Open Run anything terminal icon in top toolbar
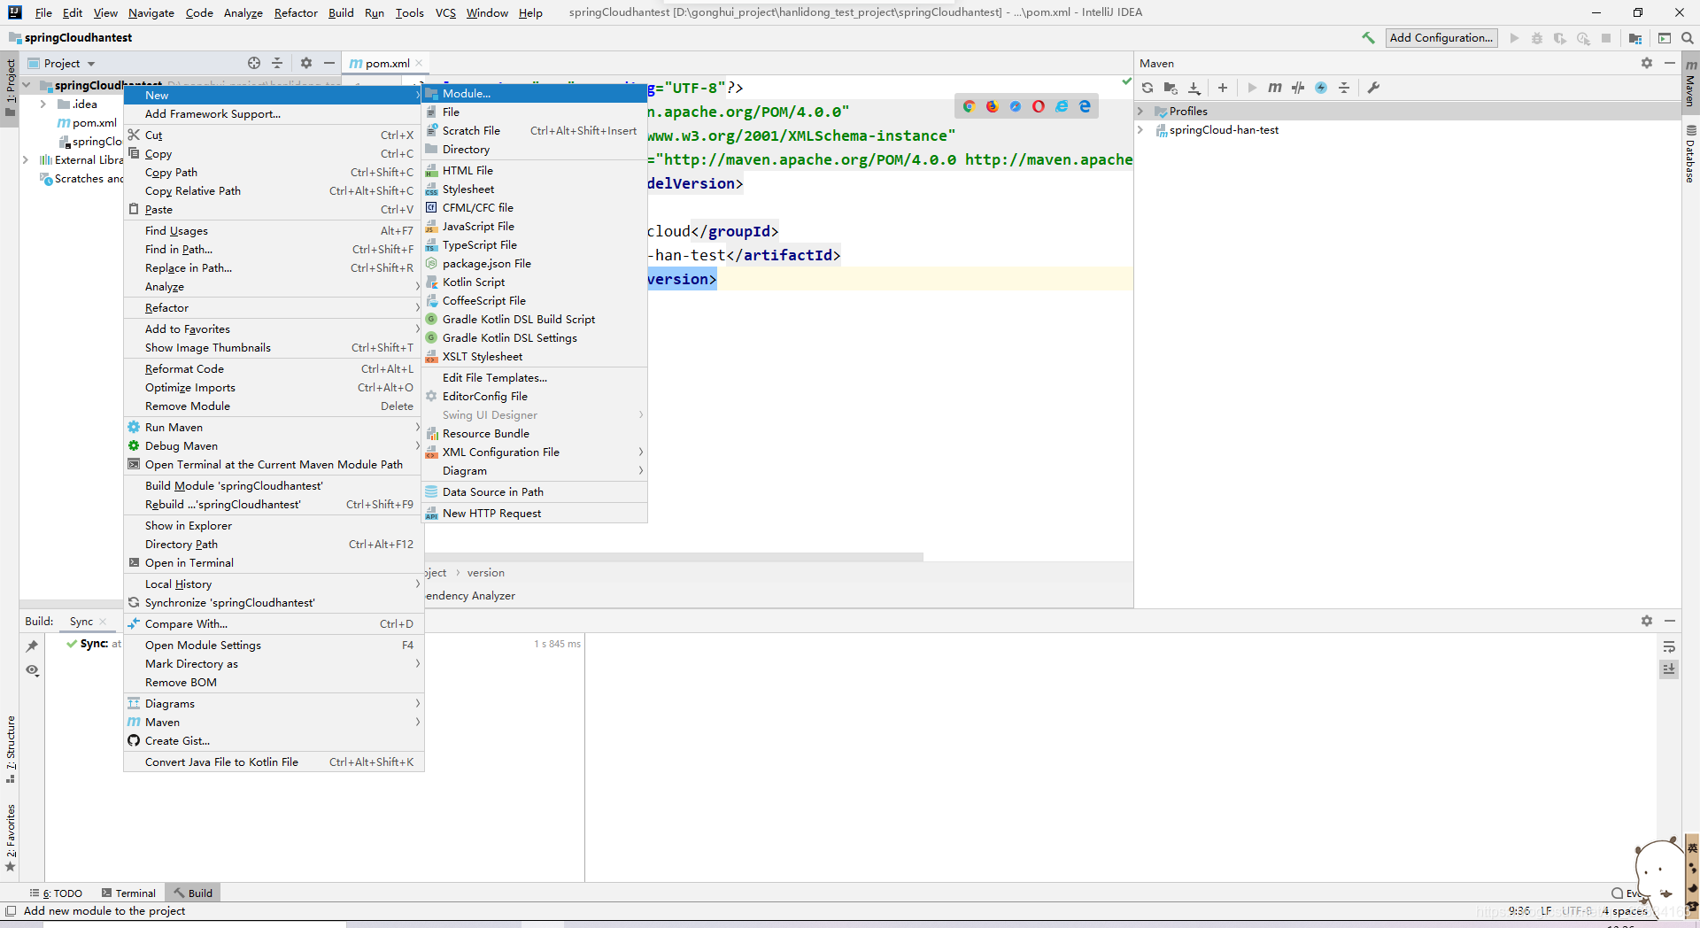 tap(1665, 38)
